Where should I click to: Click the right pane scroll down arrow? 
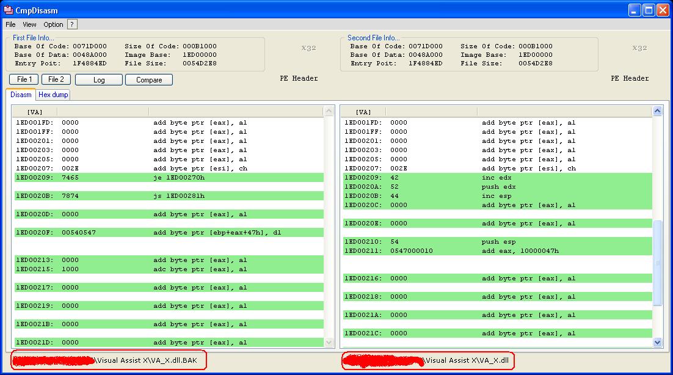pyautogui.click(x=657, y=342)
